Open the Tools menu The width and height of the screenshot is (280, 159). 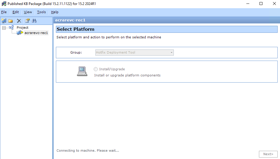click(x=41, y=12)
